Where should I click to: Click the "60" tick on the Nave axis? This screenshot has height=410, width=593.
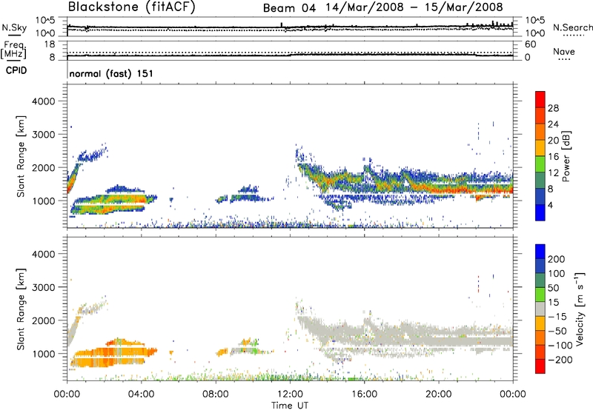coord(531,44)
